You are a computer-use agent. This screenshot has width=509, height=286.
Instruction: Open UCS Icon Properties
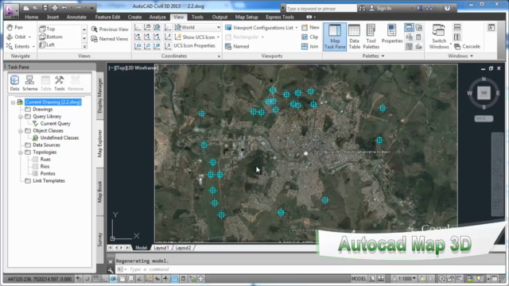coord(190,46)
